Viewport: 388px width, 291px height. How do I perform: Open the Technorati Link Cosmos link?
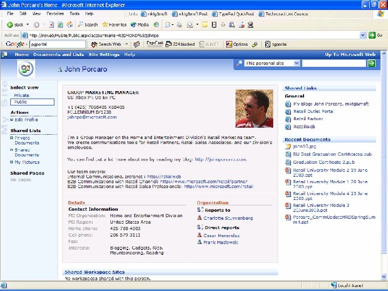(x=283, y=14)
